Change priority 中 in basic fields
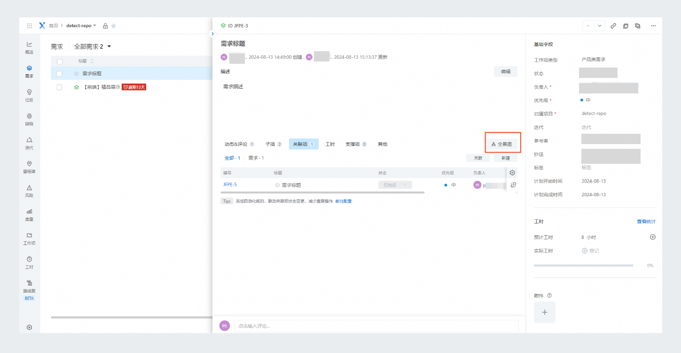The width and height of the screenshot is (681, 353). point(586,100)
